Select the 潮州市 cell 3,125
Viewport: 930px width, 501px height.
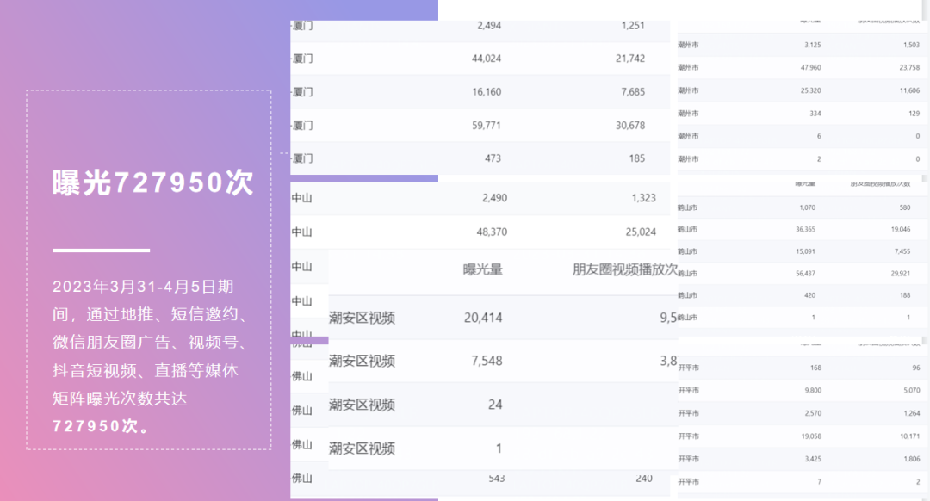pyautogui.click(x=813, y=45)
